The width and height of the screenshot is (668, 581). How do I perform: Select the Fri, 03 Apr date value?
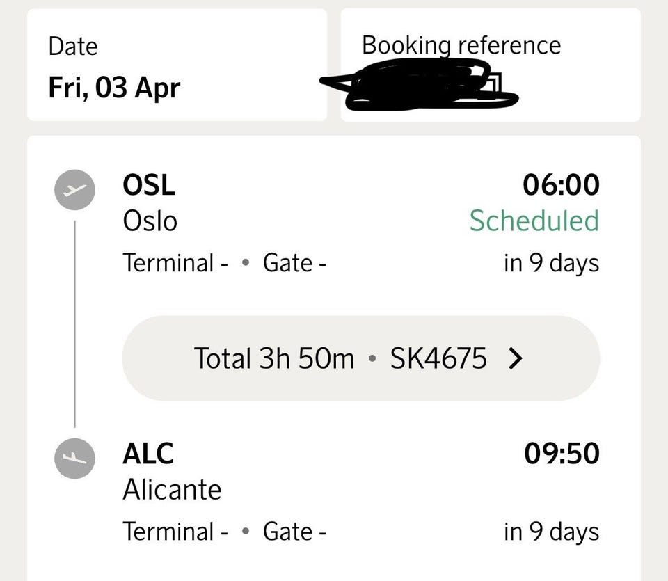114,88
